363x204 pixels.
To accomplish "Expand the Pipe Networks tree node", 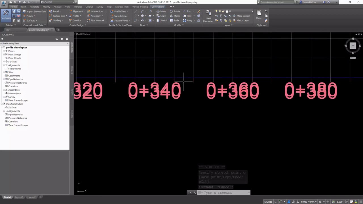I will point(4,79).
